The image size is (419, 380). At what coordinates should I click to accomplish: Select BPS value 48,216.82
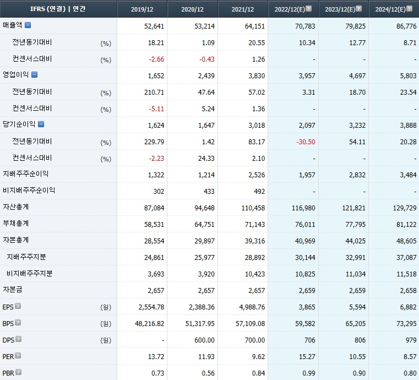click(150, 324)
